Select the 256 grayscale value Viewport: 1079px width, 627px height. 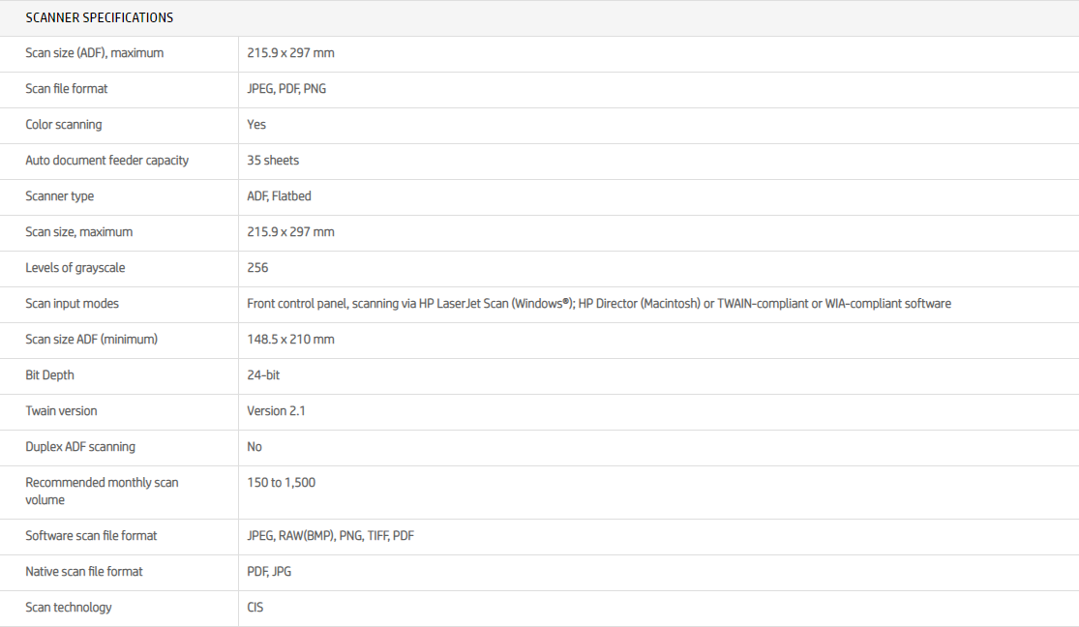pos(257,268)
